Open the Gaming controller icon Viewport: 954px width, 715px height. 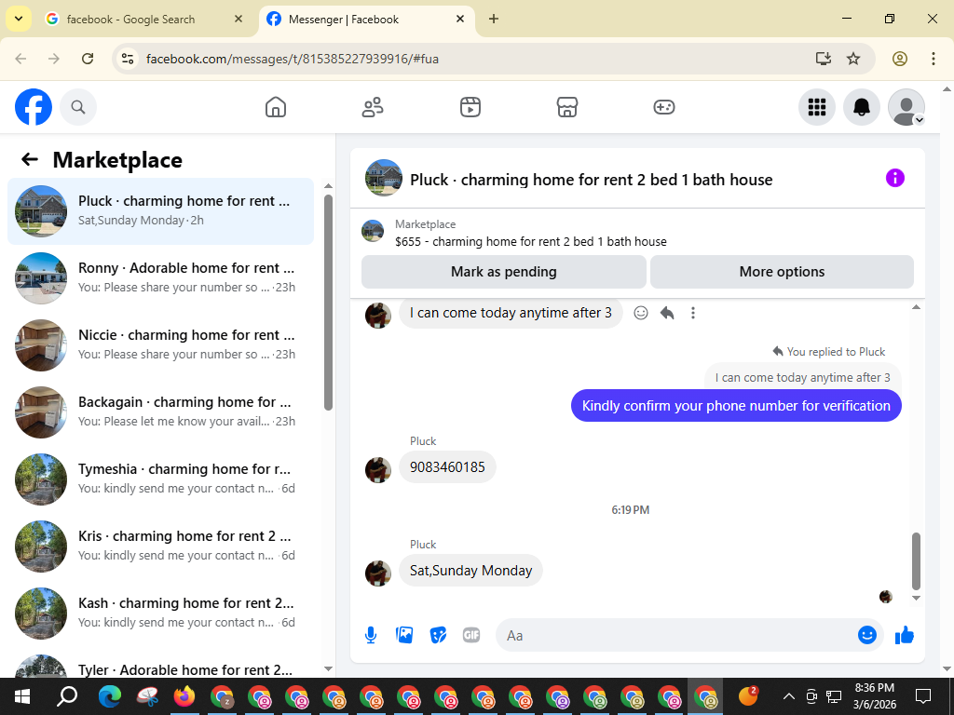663,107
